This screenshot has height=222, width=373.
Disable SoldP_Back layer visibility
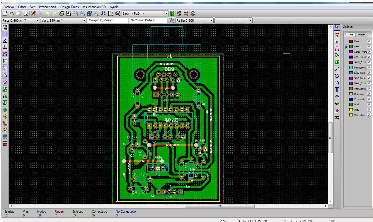pos(369,67)
